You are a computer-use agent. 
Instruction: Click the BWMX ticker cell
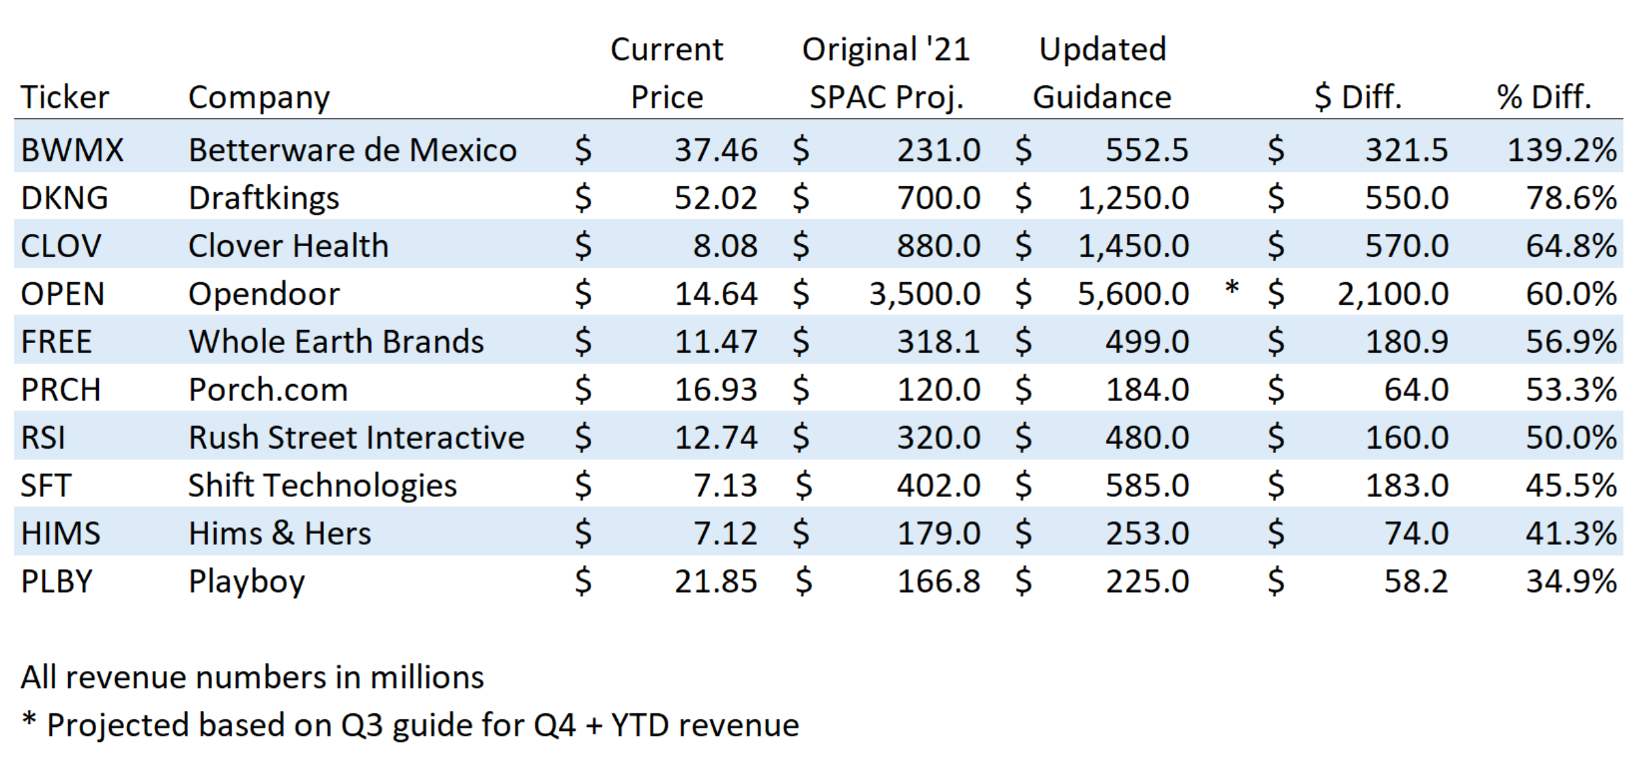pyautogui.click(x=72, y=150)
